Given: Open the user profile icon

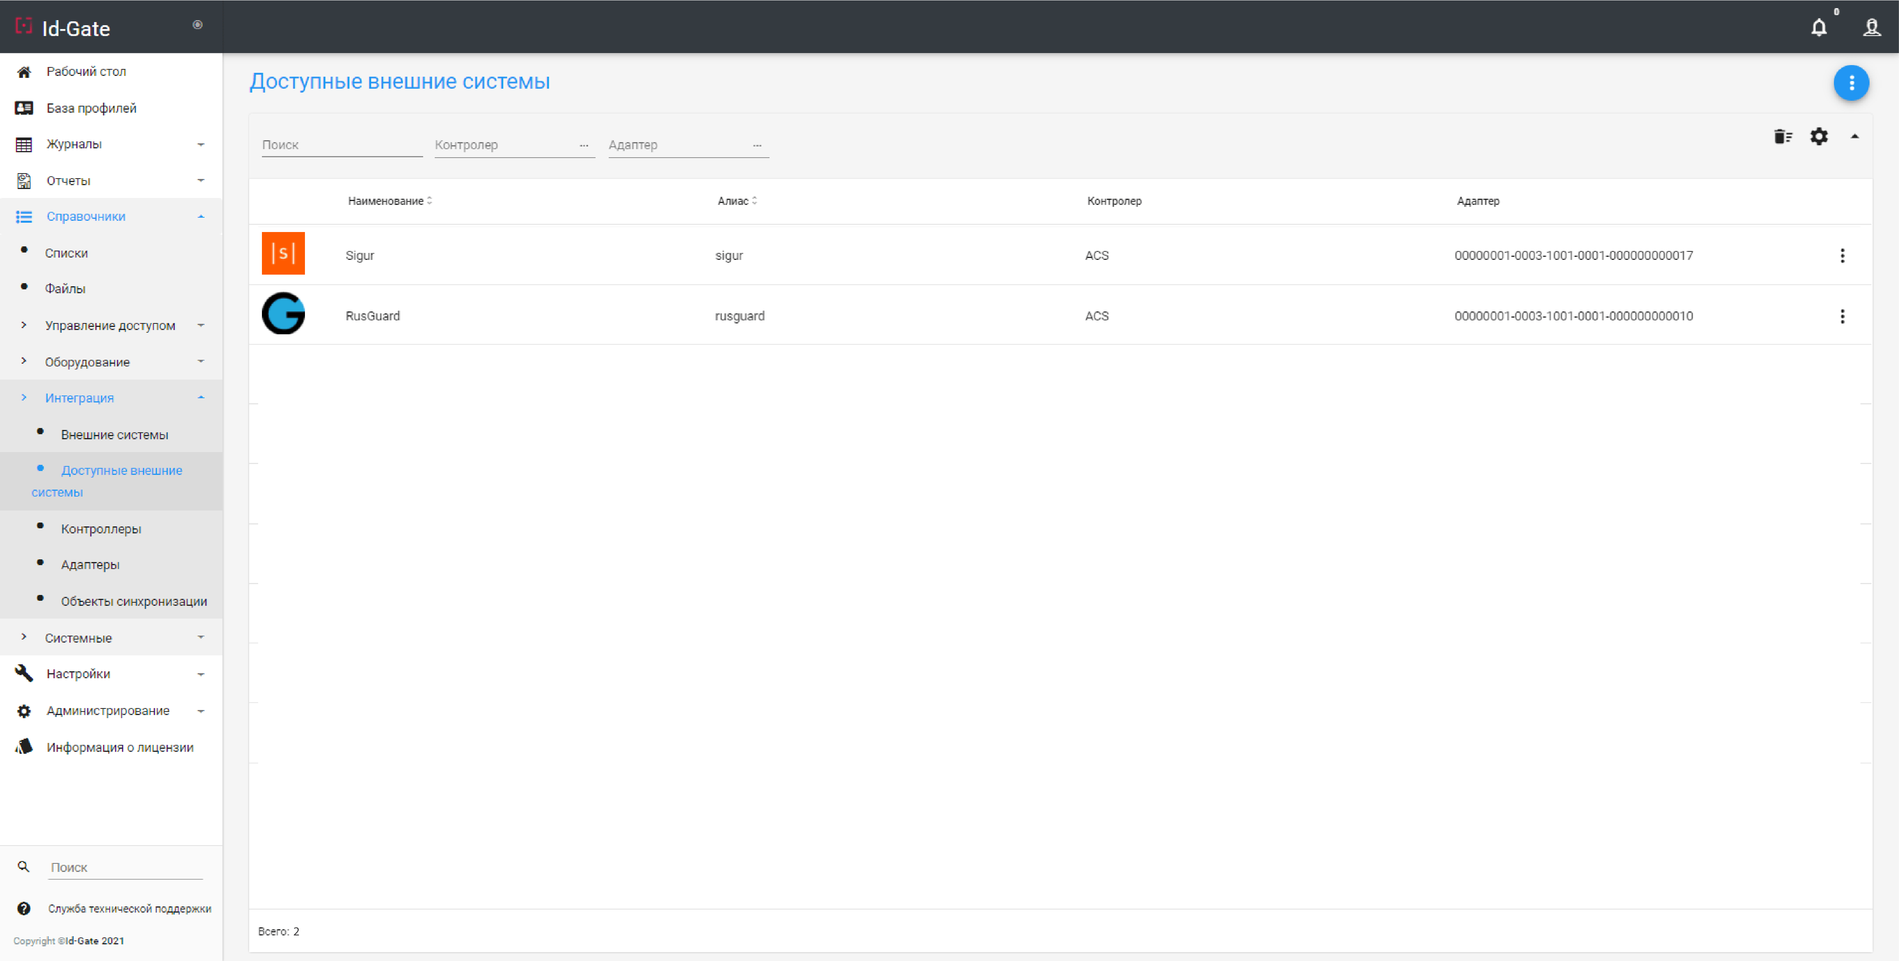Looking at the screenshot, I should (1872, 28).
